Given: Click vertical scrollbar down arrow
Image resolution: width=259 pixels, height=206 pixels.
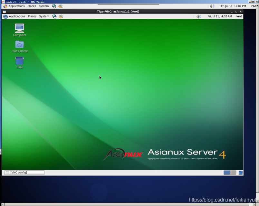Looking at the screenshot, I should click(257, 201).
